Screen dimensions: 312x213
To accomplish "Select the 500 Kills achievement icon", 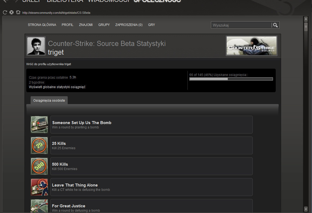I will [39, 166].
